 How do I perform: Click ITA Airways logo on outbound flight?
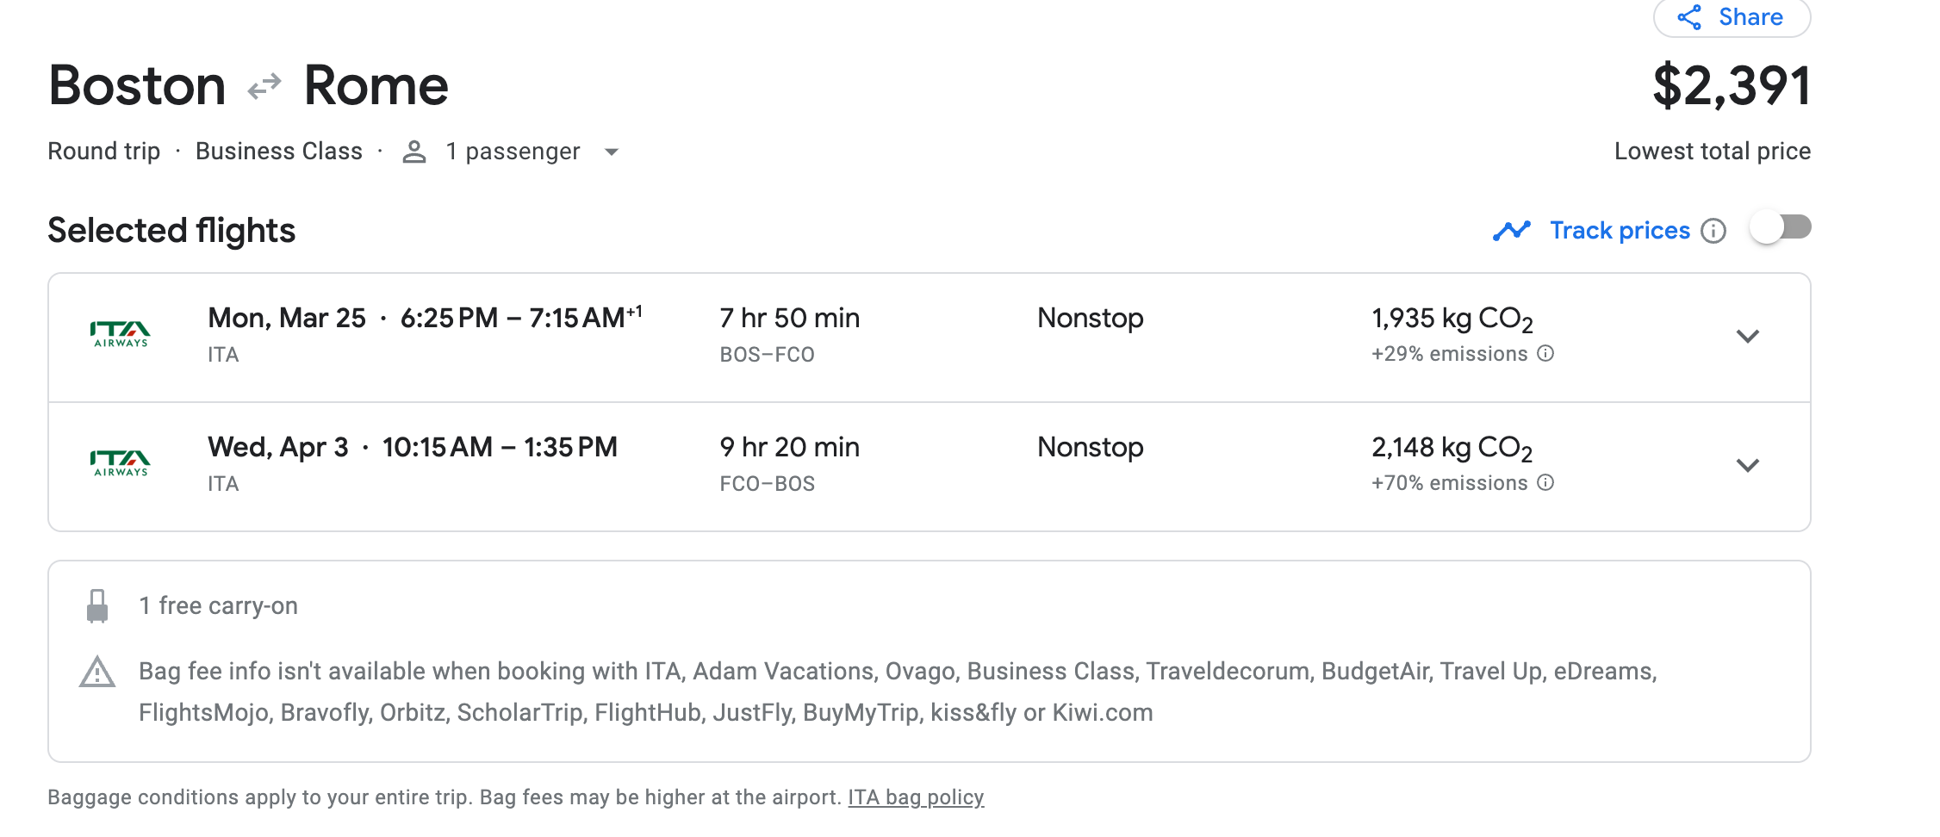coord(121,334)
